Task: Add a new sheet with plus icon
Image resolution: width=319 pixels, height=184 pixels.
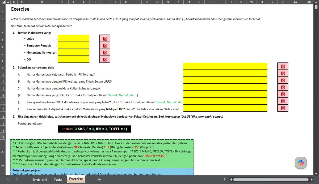Action: point(99,179)
